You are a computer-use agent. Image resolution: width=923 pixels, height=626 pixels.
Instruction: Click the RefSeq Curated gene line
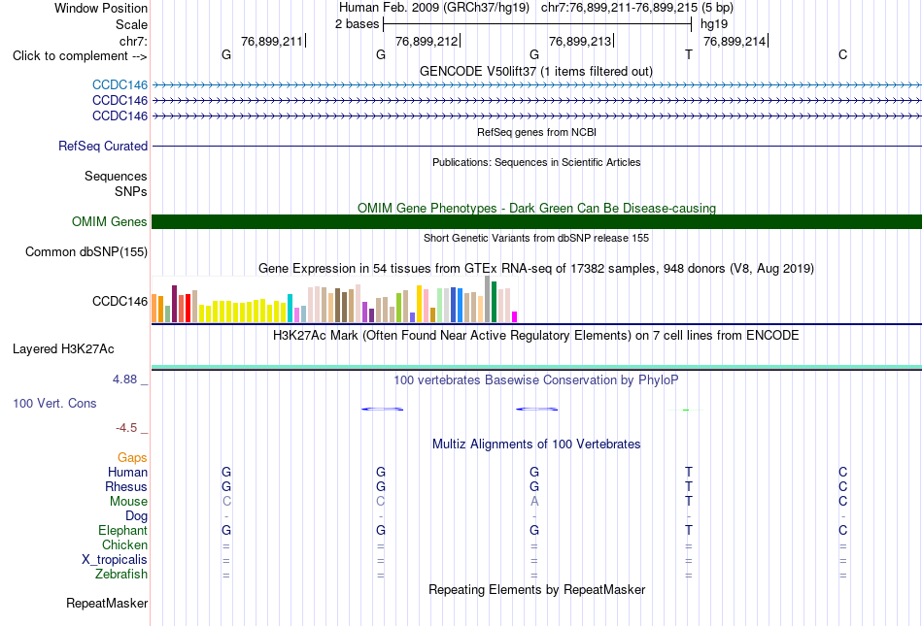click(537, 146)
